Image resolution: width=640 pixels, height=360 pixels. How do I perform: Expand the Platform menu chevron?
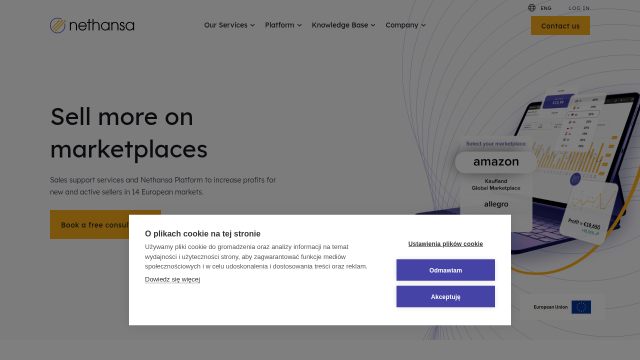tap(299, 25)
